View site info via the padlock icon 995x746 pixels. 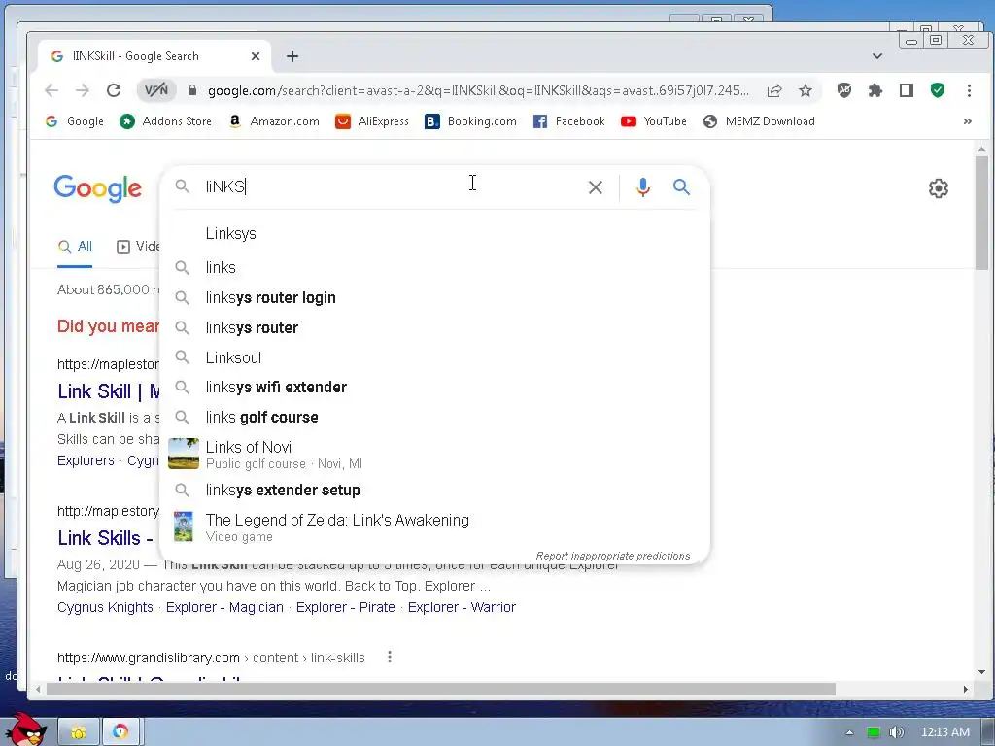click(192, 90)
